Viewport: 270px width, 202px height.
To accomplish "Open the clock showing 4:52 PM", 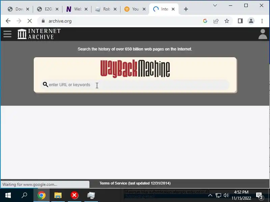I will (x=241, y=195).
